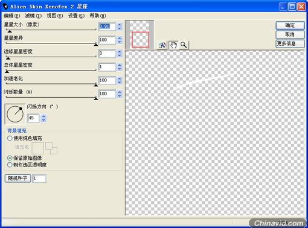This screenshot has height=228, width=308.
Task: Open the 滤镜 menu
Action: [33, 16]
